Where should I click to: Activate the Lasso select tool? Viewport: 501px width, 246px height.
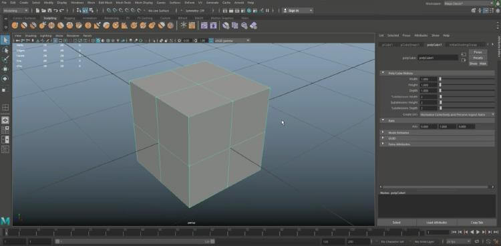[5, 50]
